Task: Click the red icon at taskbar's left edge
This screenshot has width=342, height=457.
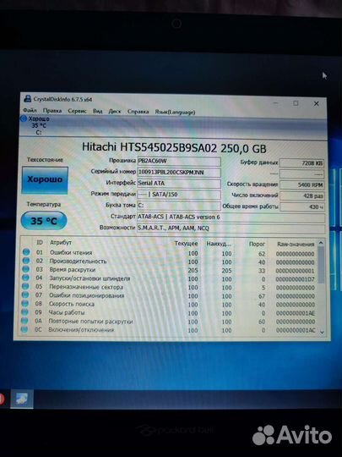Action: pyautogui.click(x=2, y=399)
